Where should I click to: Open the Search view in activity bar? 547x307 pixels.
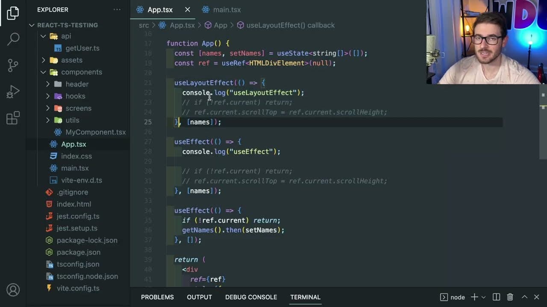(x=13, y=39)
